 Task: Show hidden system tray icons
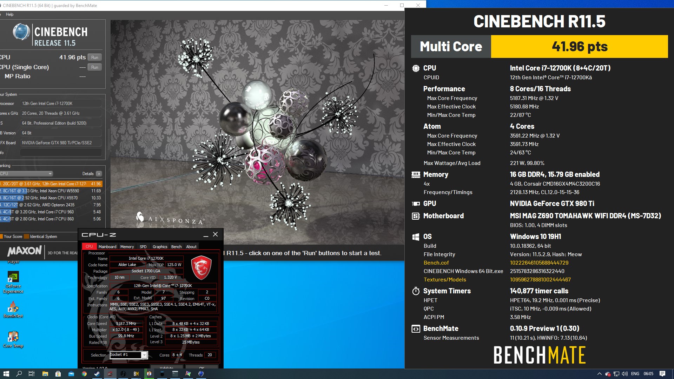click(599, 374)
